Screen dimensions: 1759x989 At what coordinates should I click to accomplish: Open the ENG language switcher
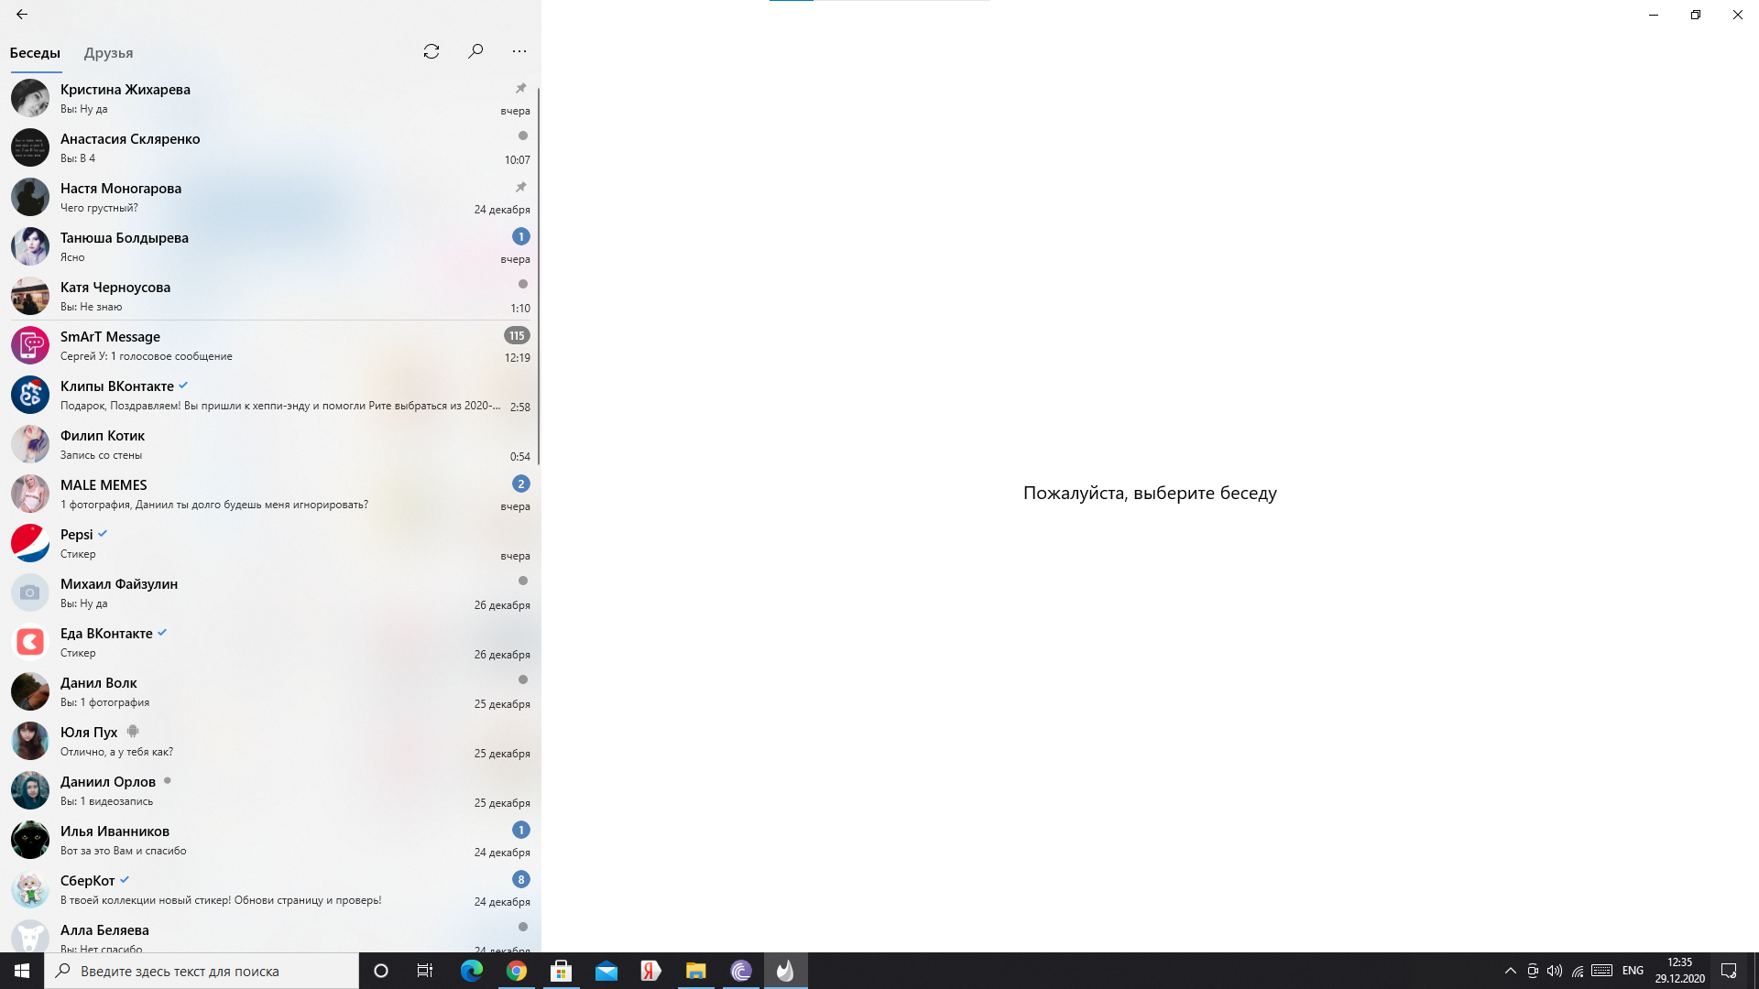point(1633,971)
